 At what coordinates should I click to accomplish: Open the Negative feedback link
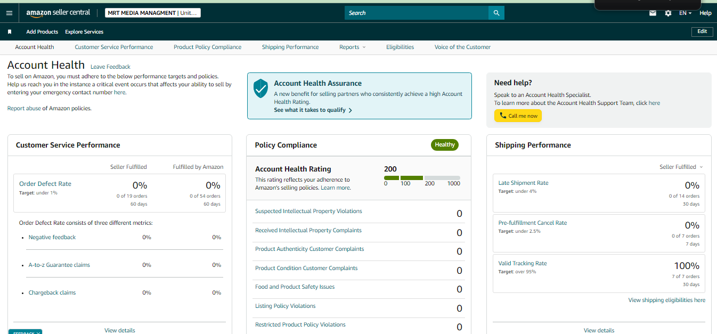click(x=52, y=237)
